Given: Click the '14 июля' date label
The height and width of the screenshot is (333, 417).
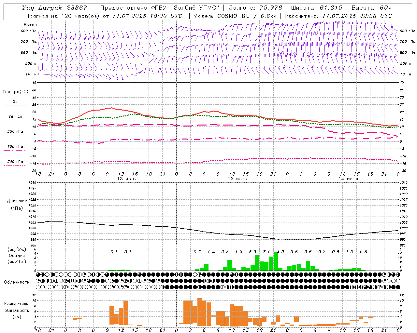Looking at the screenshot, I should 348,179.
